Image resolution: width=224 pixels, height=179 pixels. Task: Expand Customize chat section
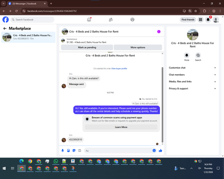pyautogui.click(x=193, y=68)
